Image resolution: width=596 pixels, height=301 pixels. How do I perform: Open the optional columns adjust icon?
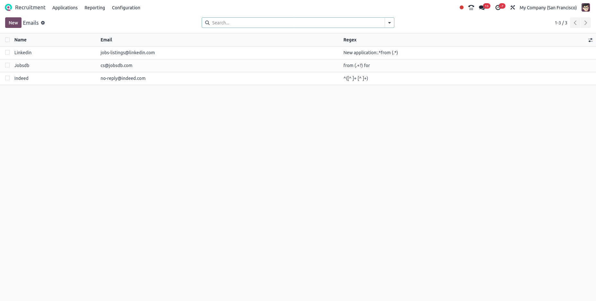pyautogui.click(x=590, y=40)
